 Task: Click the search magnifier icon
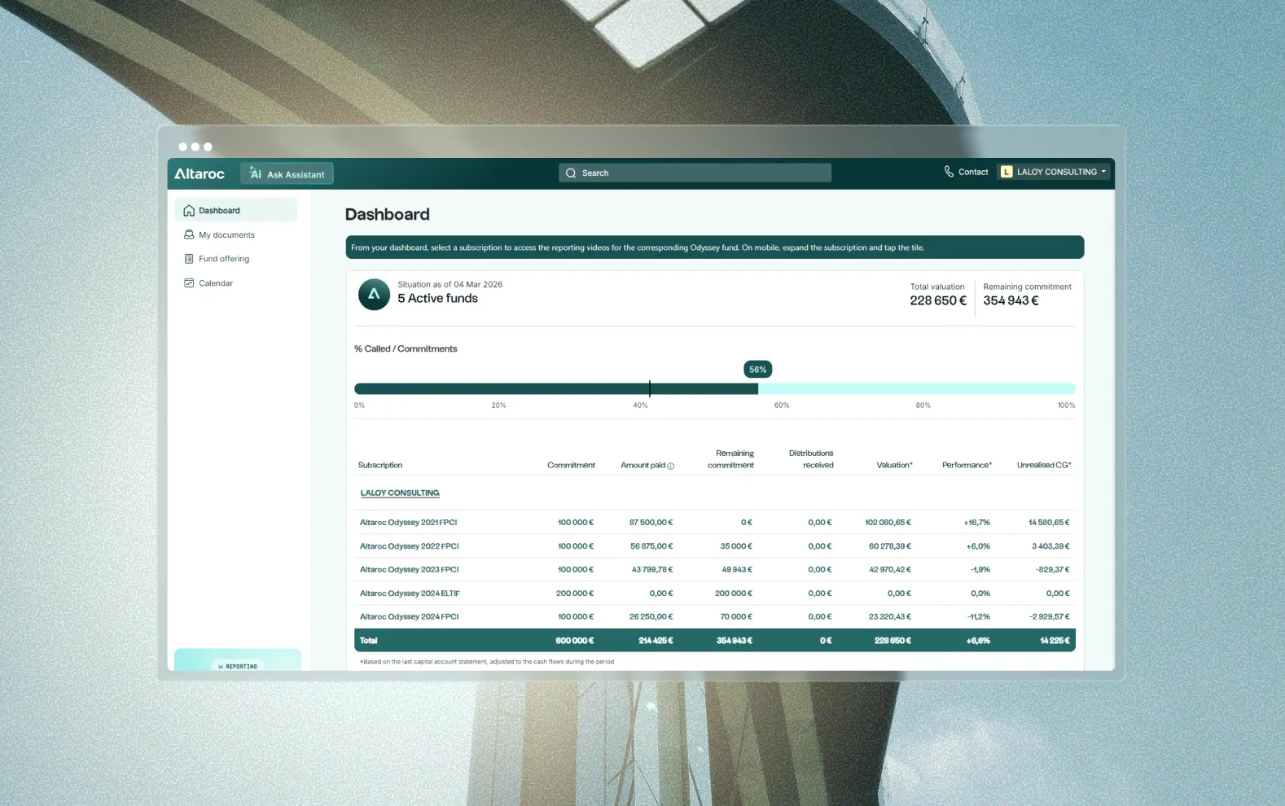[x=571, y=173]
